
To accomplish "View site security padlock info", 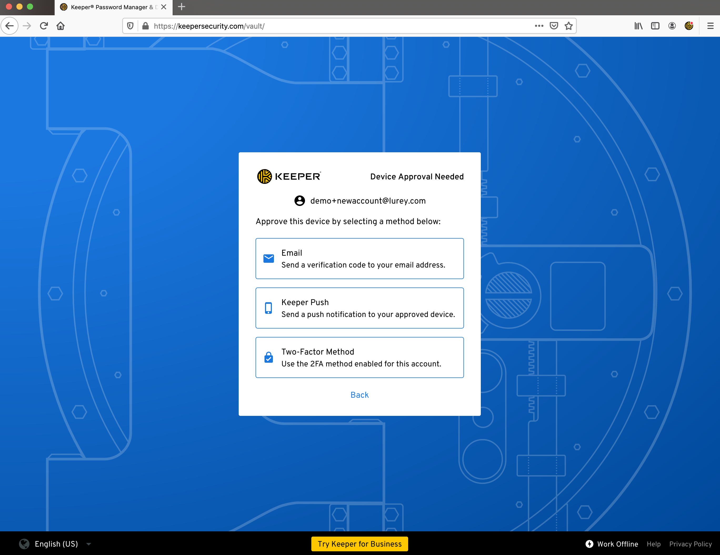I will coord(145,26).
